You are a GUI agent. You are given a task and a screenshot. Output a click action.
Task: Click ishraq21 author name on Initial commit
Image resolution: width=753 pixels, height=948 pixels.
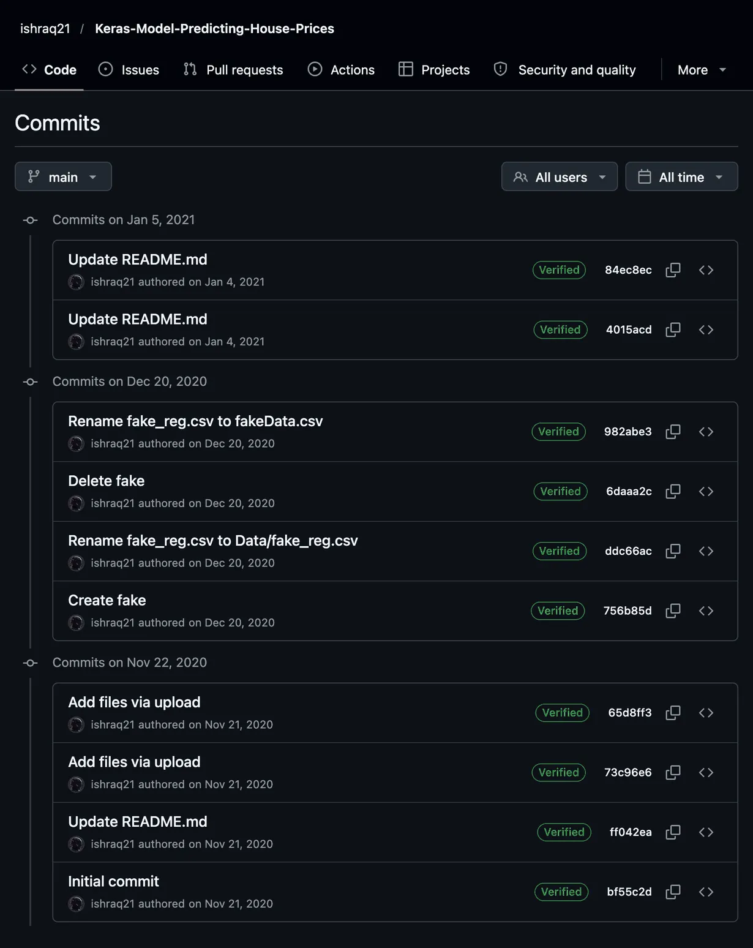pyautogui.click(x=113, y=904)
